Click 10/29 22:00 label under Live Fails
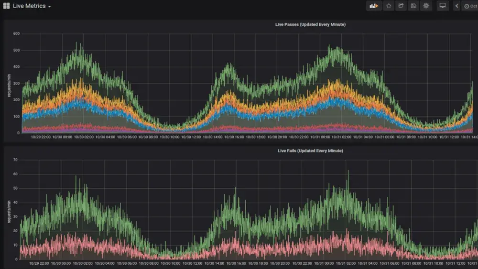This screenshot has width=478, height=269. [39, 263]
